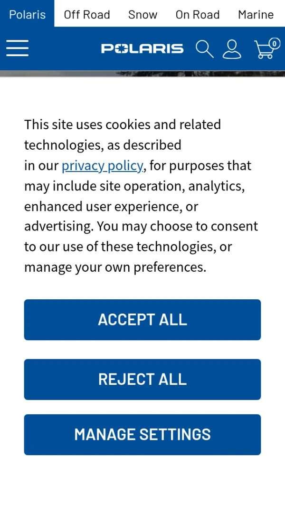Accept all cookies

[142, 320]
